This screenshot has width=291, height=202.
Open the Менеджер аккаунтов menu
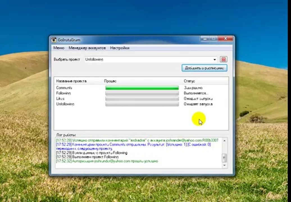(87, 48)
